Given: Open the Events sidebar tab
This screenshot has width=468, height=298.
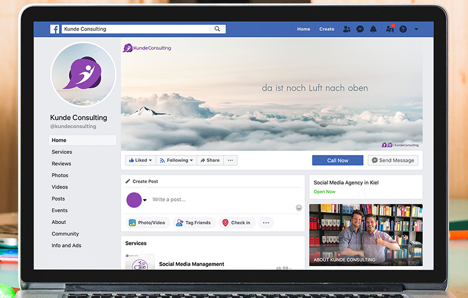Looking at the screenshot, I should pyautogui.click(x=60, y=210).
